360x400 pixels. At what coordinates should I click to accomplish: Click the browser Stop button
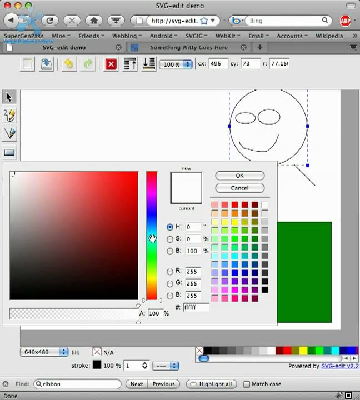coord(72,21)
